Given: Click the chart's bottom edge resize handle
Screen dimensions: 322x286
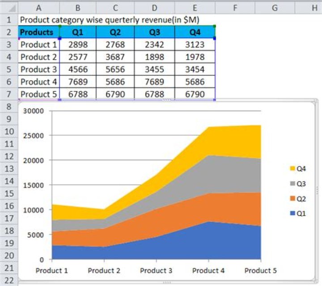Looking at the screenshot, I should click(167, 283).
